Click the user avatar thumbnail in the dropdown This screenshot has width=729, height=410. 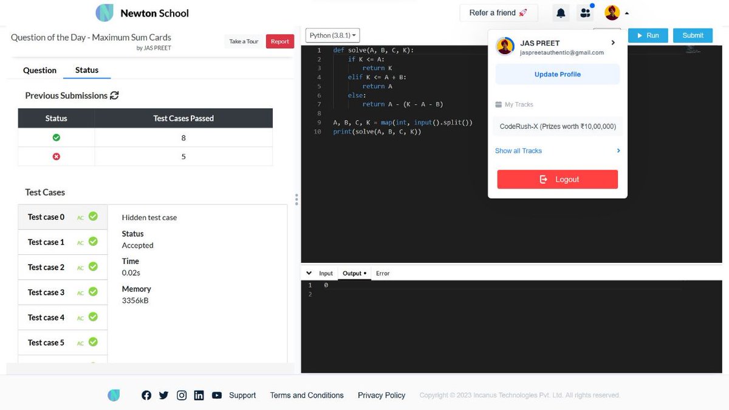[505, 46]
